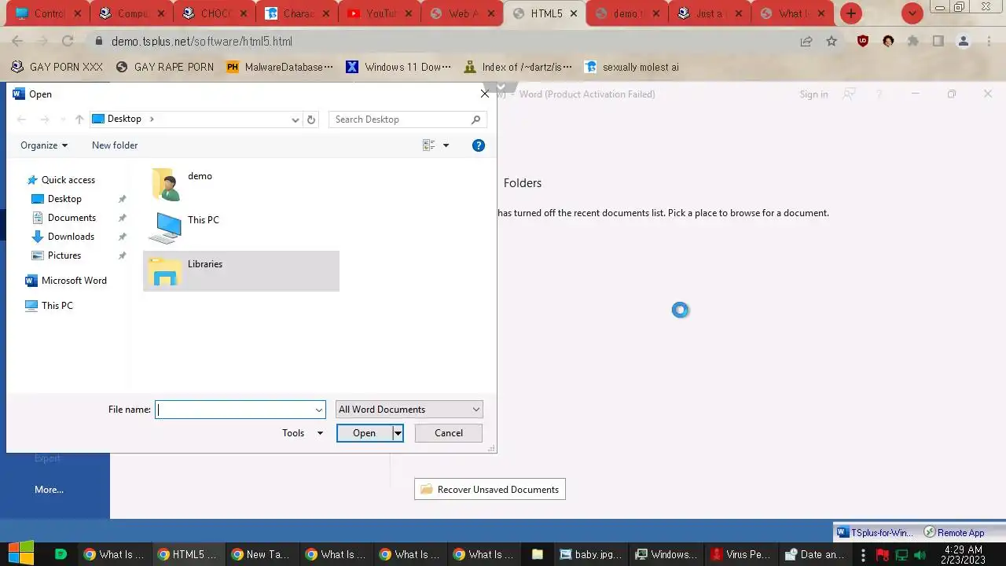This screenshot has width=1006, height=566.
Task: Click the Windows Start button
Action: click(20, 553)
